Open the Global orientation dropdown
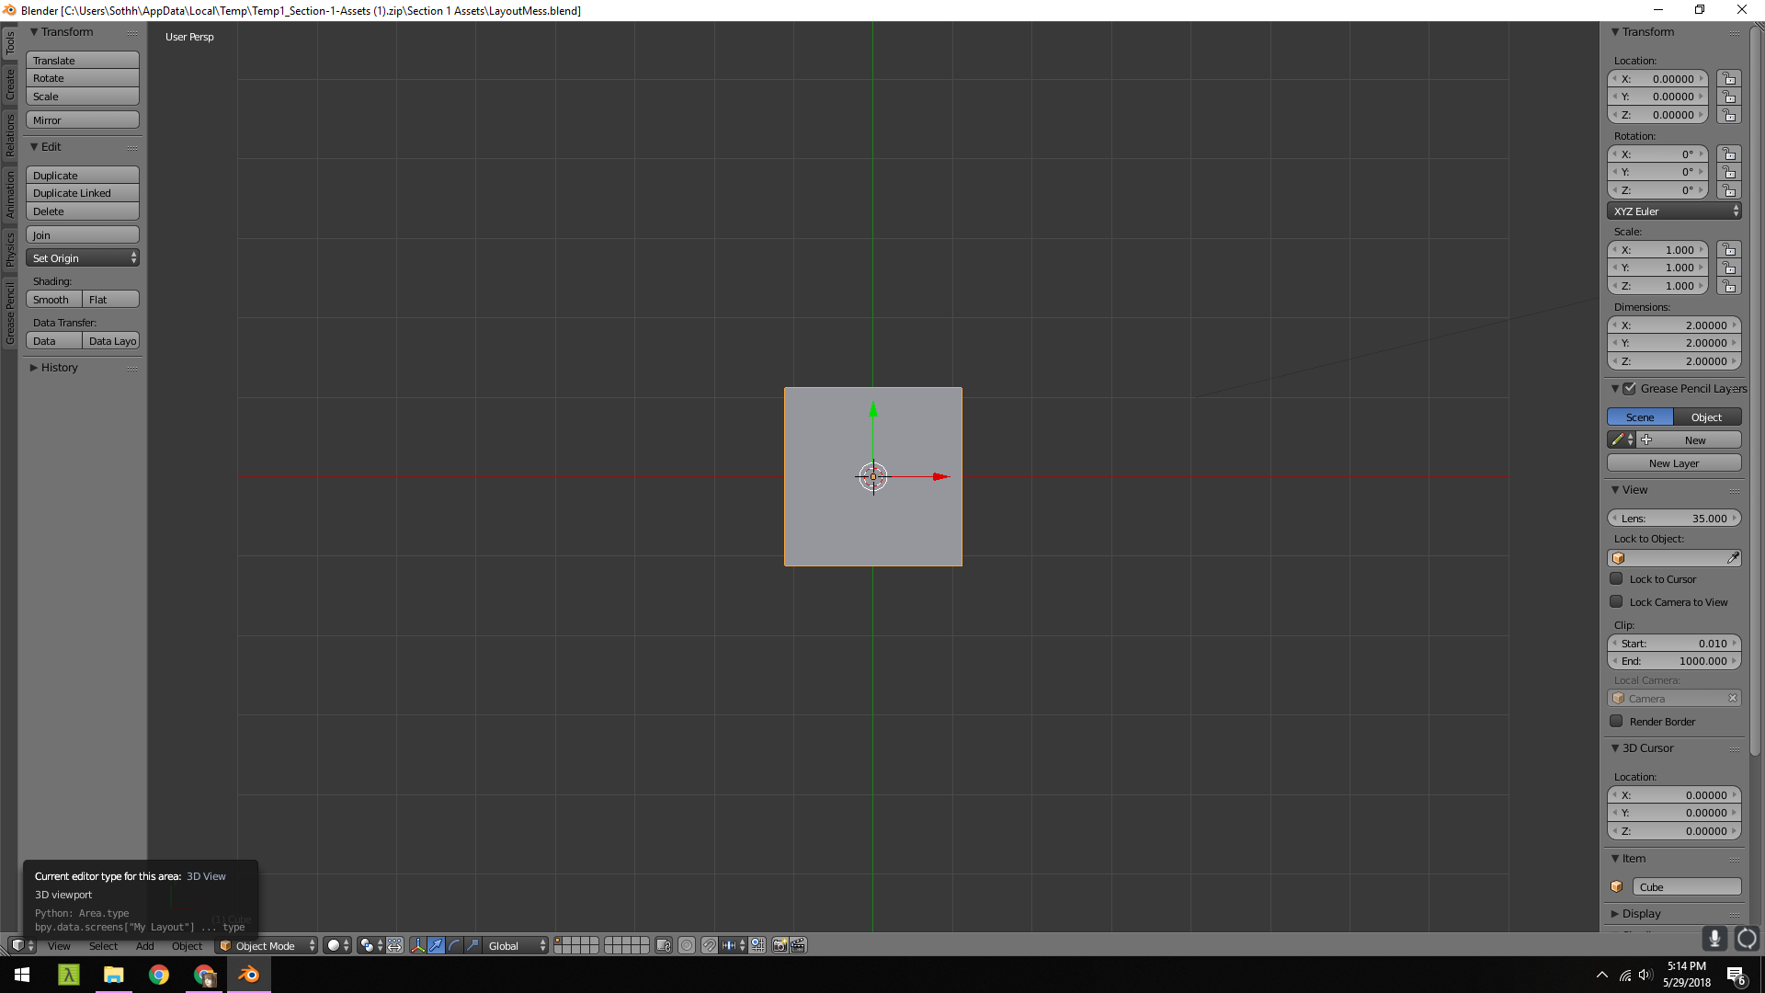 (x=516, y=945)
